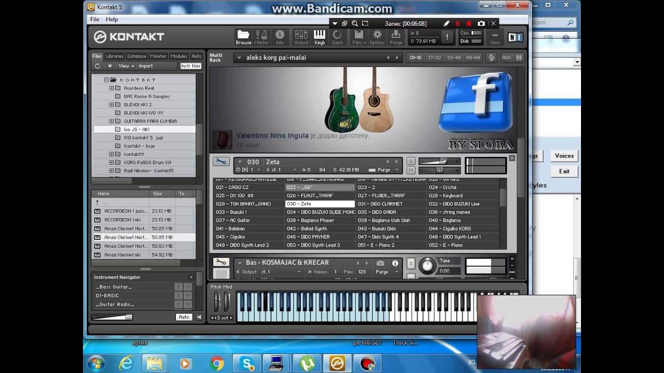Click the NI logo
This screenshot has width=664, height=373.
coord(515,37)
